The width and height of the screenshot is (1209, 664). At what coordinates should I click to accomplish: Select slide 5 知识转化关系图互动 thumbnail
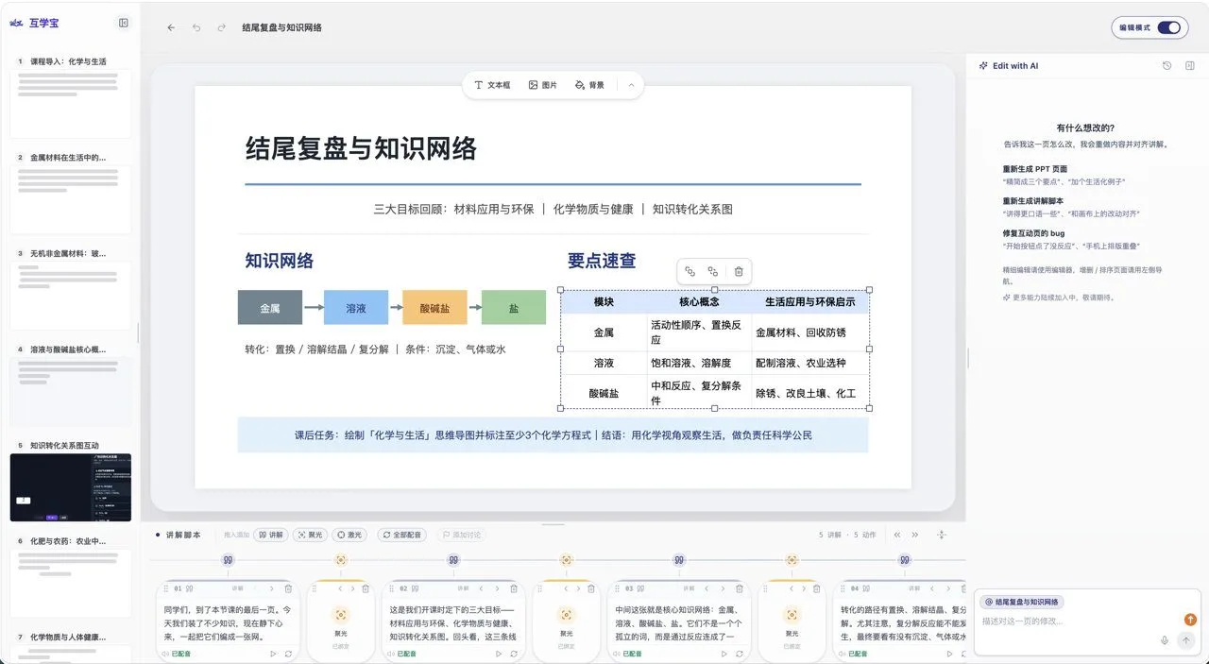pos(71,487)
